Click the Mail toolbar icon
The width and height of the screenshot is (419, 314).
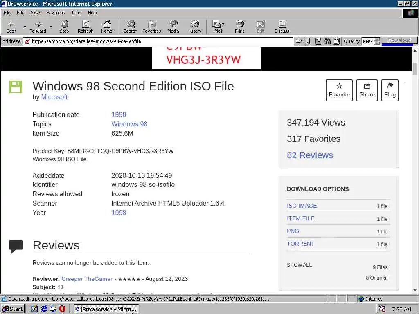point(217,27)
